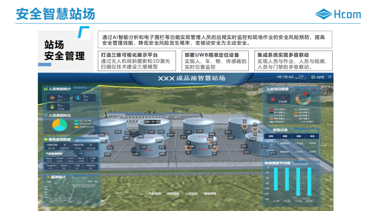This screenshot has width=376, height=211.
Task: Click the blue visitor icon in 人员类别统计
Action: pyautogui.click(x=78, y=98)
